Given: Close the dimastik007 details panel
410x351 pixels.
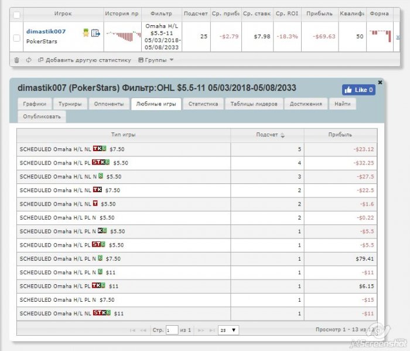Looking at the screenshot, I should click(380, 83).
